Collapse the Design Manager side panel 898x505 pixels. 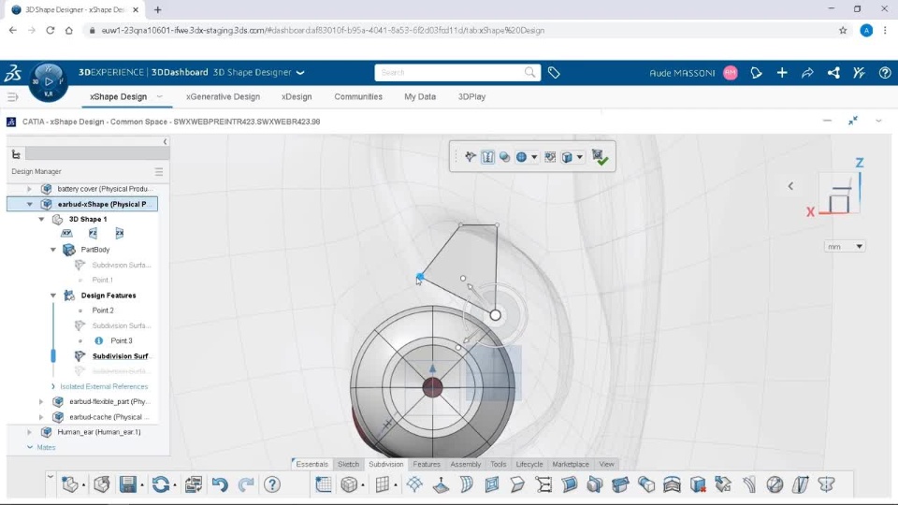pos(166,142)
